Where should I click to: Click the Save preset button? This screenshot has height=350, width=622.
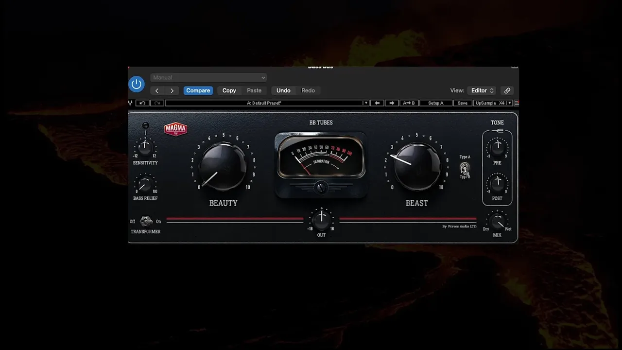[463, 103]
